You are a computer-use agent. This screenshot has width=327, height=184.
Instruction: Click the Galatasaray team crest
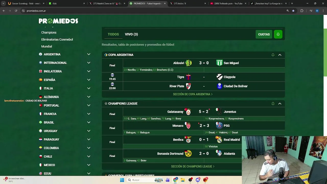point(188,112)
